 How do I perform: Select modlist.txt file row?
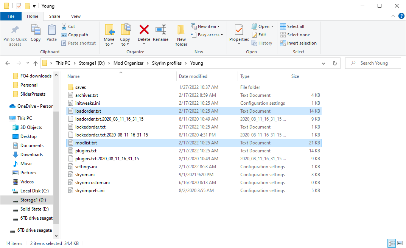pyautogui.click(x=194, y=143)
